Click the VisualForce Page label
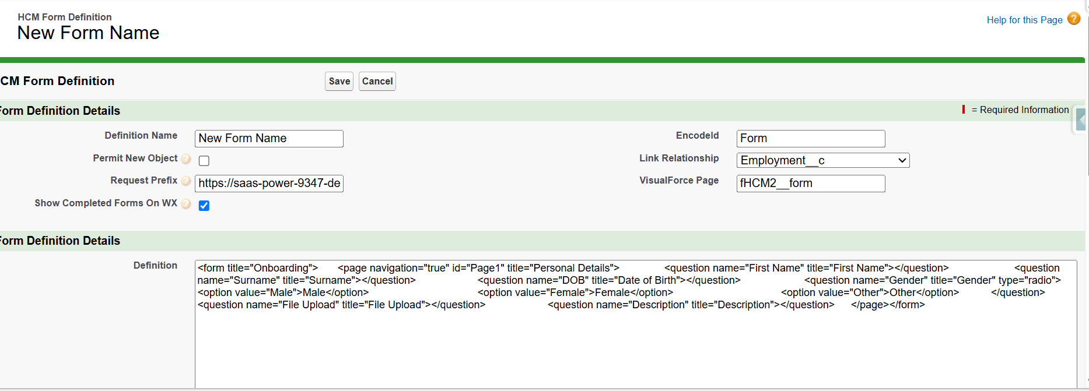 679,180
